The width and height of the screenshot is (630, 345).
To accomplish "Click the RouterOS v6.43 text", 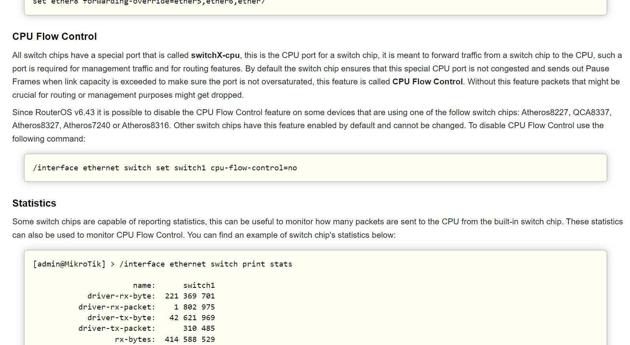I will point(65,113).
